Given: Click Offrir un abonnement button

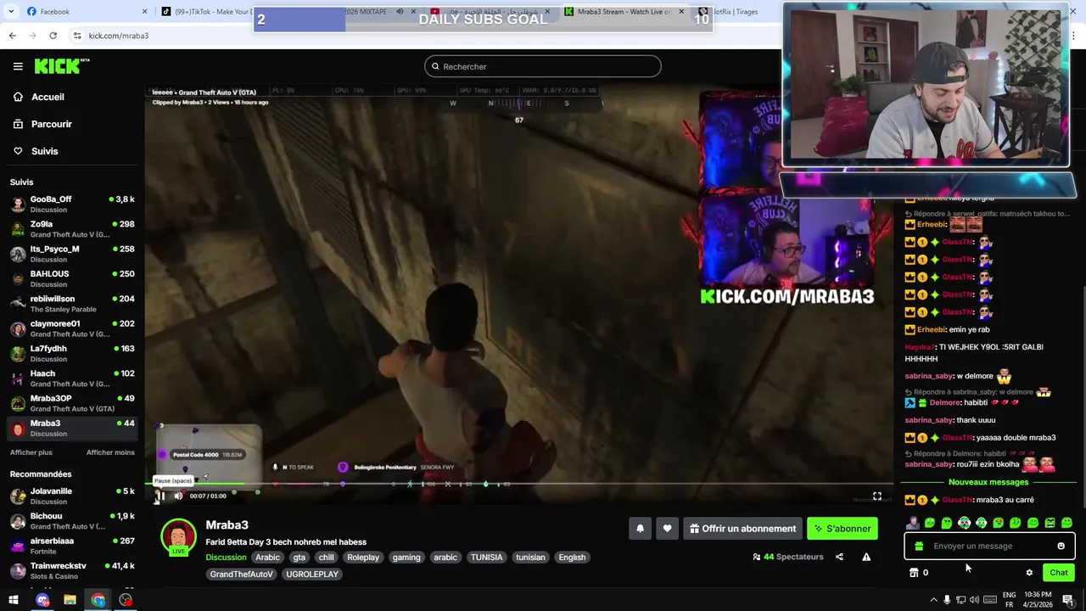Looking at the screenshot, I should (743, 529).
